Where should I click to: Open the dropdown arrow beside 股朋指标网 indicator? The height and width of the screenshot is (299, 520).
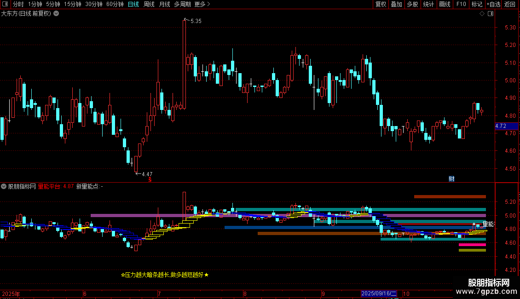4,186
